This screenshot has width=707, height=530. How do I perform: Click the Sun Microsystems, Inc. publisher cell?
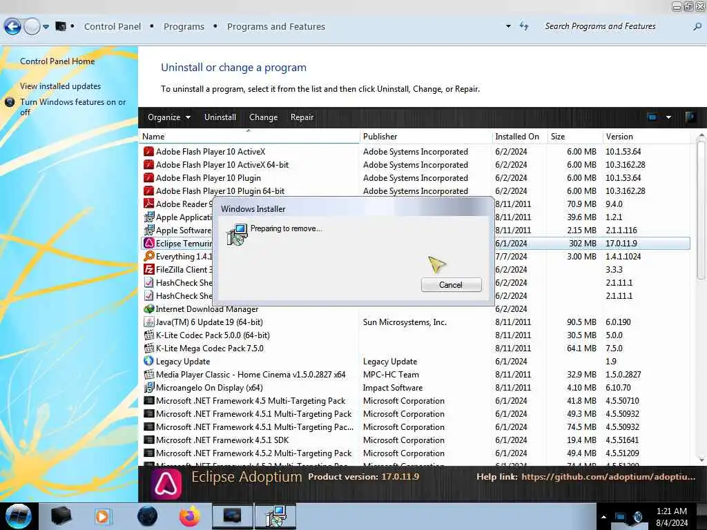pyautogui.click(x=405, y=322)
